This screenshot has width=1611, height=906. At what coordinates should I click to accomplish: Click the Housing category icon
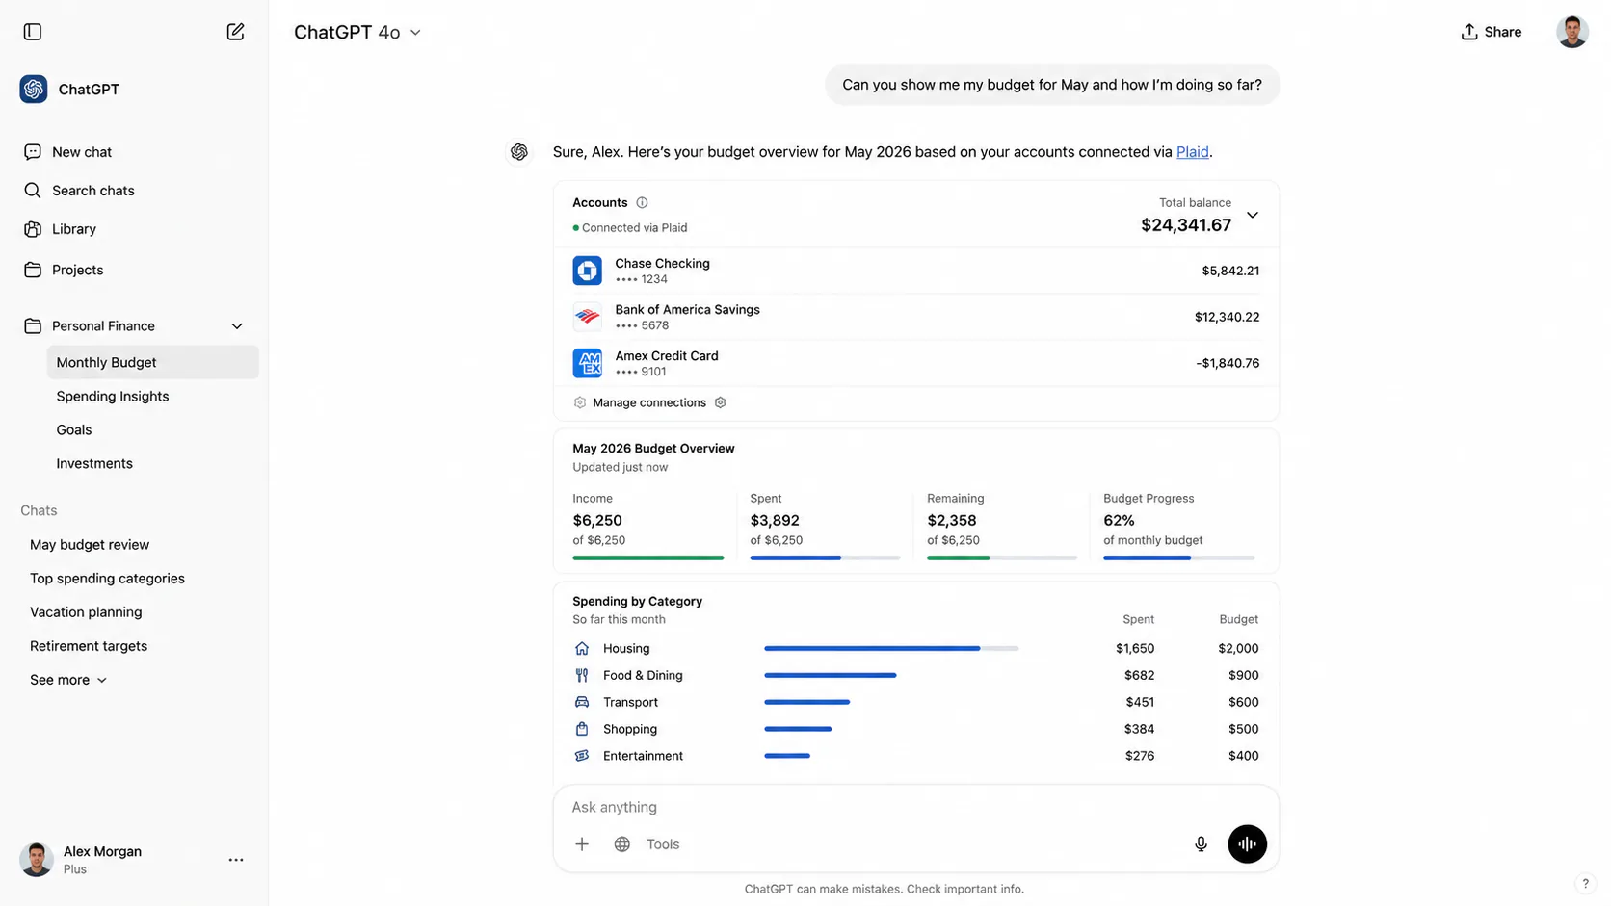(x=581, y=649)
